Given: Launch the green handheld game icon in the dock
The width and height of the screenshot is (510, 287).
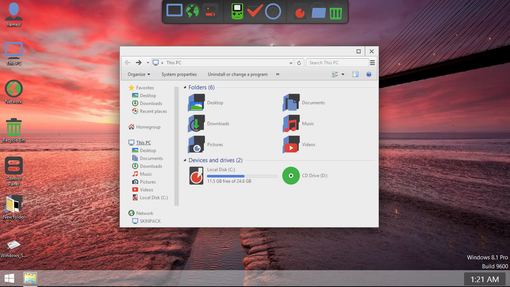Looking at the screenshot, I should coord(237,11).
